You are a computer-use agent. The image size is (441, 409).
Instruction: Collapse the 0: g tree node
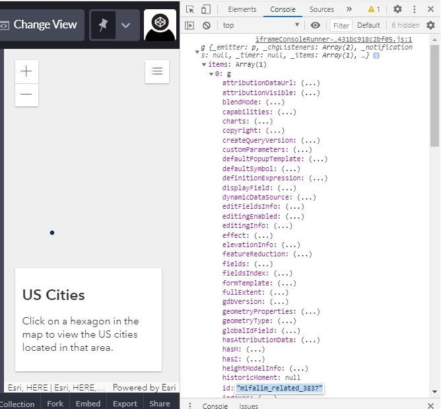coord(211,74)
